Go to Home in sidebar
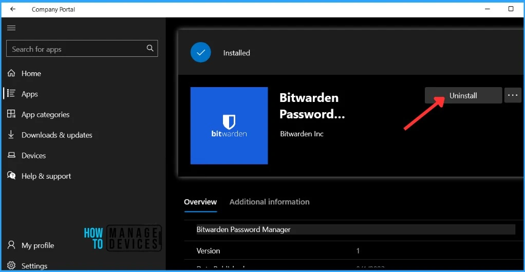The height and width of the screenshot is (272, 525). point(31,73)
